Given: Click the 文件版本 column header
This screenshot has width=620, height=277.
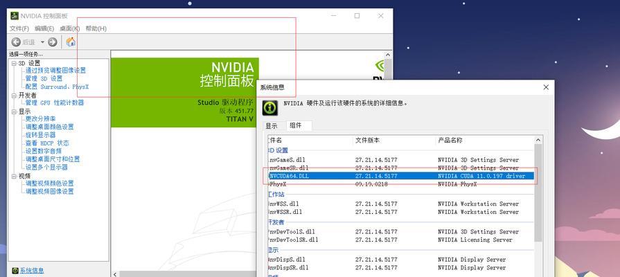Looking at the screenshot, I should coord(394,141).
